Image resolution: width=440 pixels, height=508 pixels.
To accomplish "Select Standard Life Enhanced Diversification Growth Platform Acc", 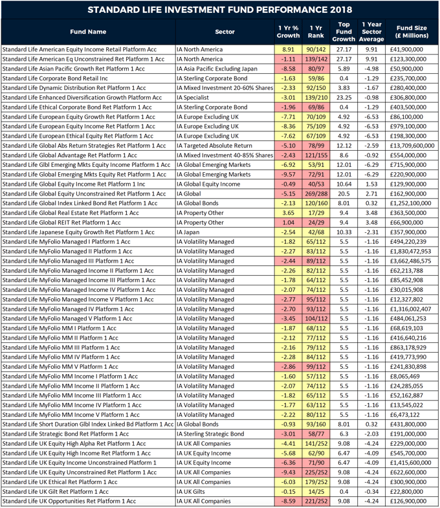I will (82, 98).
